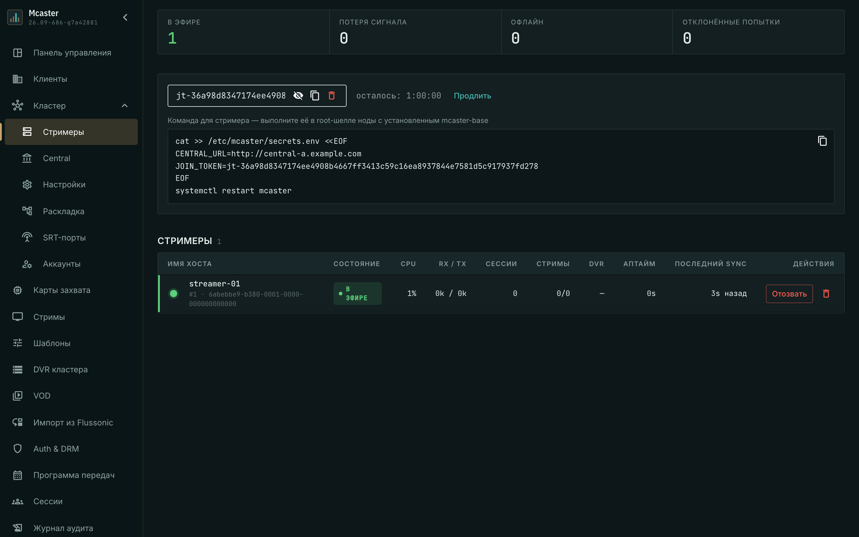
Task: Delete the join token with trash icon
Action: [332, 95]
